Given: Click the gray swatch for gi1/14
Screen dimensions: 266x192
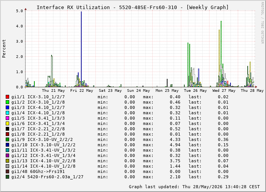Looking at the screenshot, I should (7, 166).
